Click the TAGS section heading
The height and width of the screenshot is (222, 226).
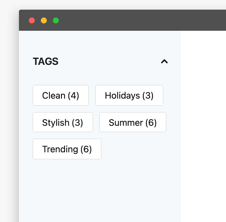46,62
